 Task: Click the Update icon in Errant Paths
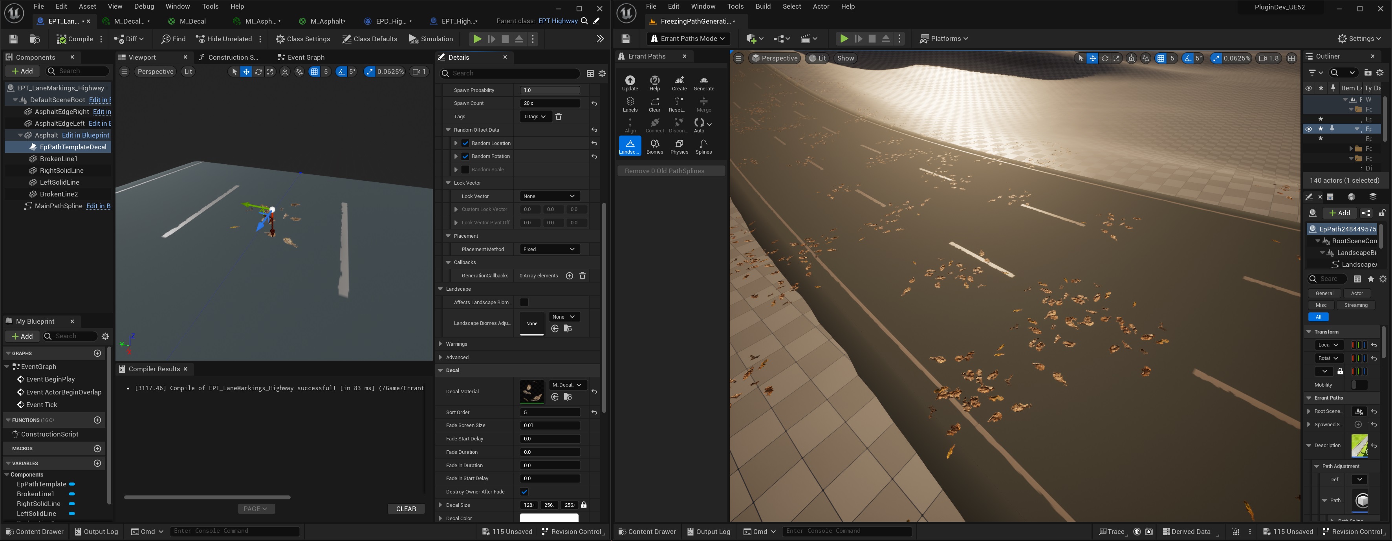[x=630, y=83]
